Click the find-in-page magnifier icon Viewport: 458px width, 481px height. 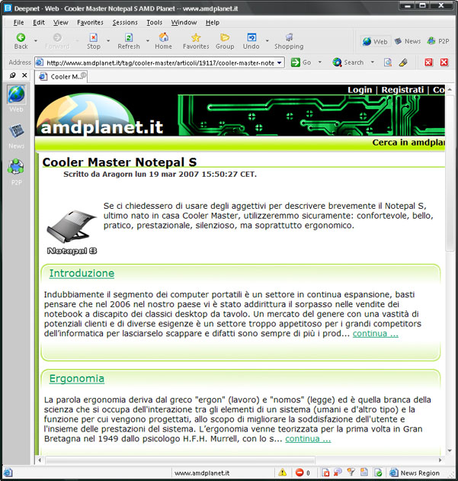pyautogui.click(x=388, y=63)
